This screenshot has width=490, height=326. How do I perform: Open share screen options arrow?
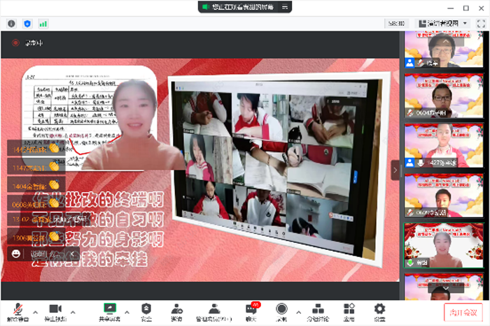tap(127, 312)
